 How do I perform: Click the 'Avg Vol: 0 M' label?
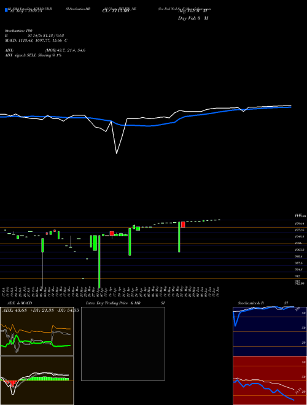[193, 12]
